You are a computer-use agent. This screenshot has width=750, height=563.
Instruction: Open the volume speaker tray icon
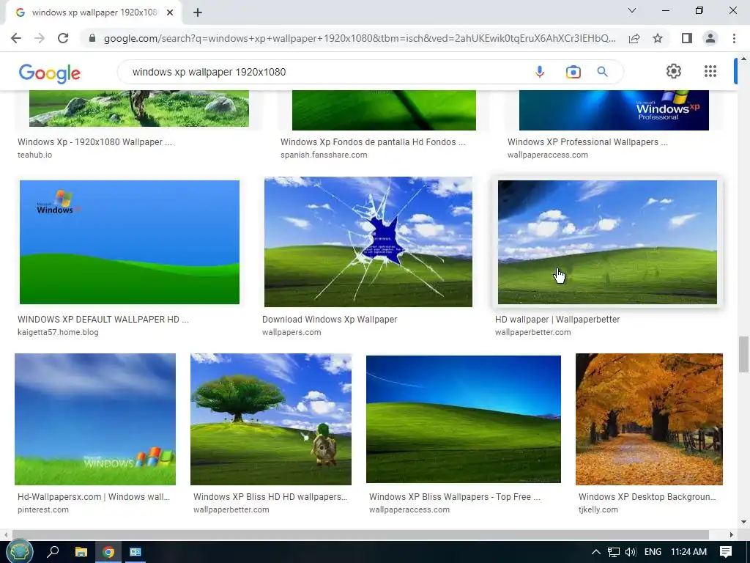pos(631,552)
